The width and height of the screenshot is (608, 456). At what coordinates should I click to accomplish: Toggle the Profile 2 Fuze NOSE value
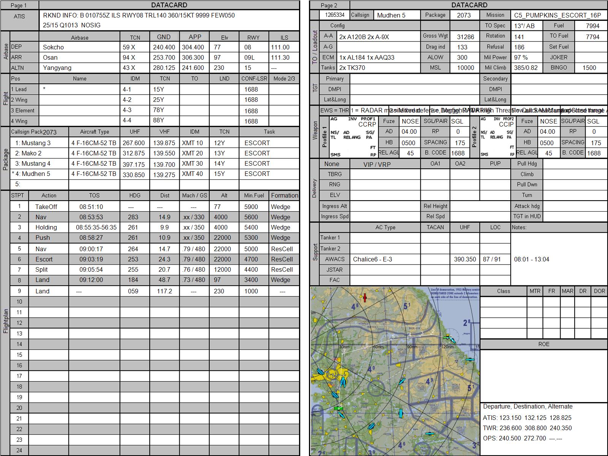coord(548,121)
